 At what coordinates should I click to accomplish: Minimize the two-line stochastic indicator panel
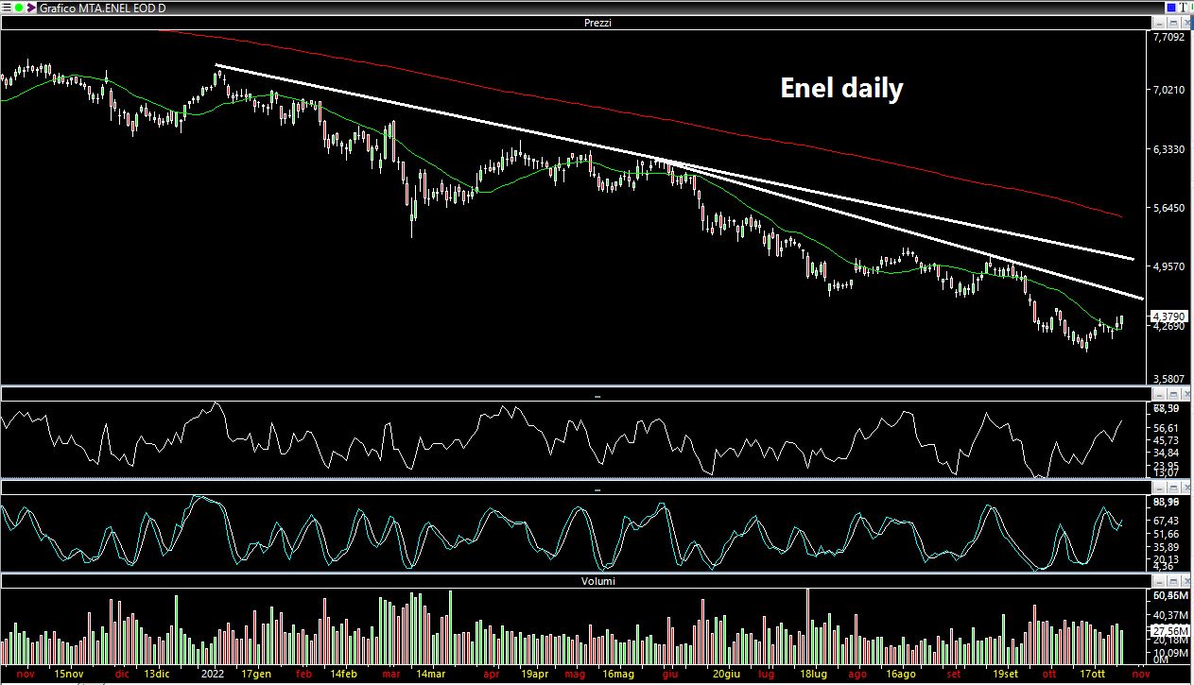[x=1159, y=488]
